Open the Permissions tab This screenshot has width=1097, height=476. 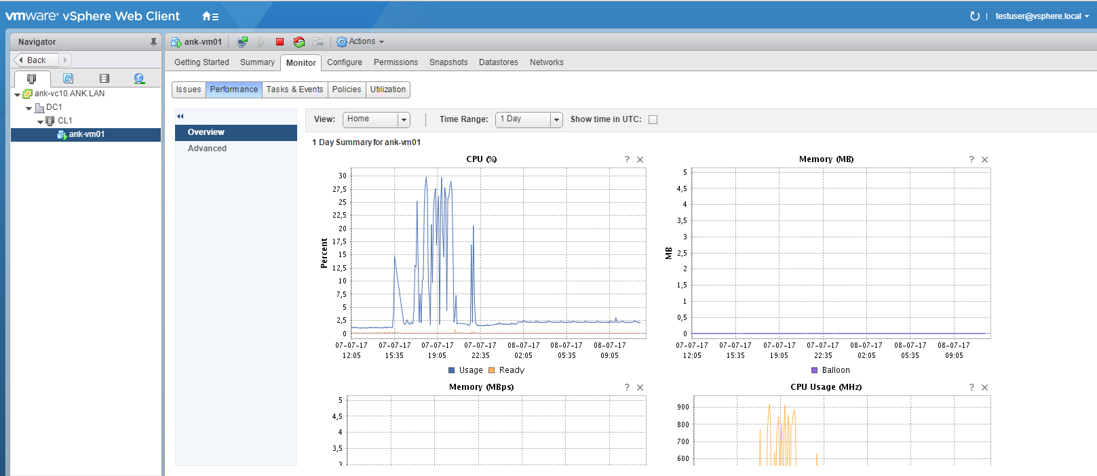point(396,62)
